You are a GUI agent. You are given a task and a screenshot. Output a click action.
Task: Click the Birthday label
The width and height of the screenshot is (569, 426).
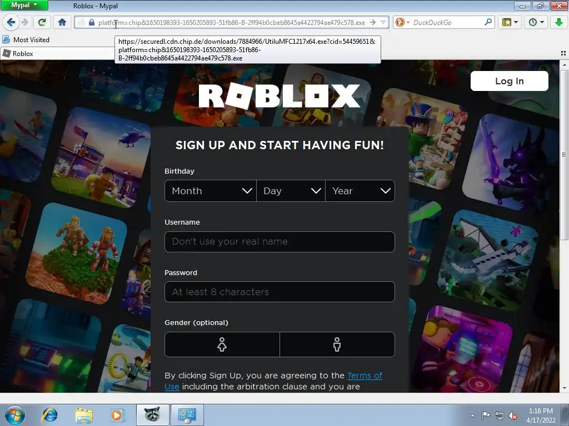(179, 171)
